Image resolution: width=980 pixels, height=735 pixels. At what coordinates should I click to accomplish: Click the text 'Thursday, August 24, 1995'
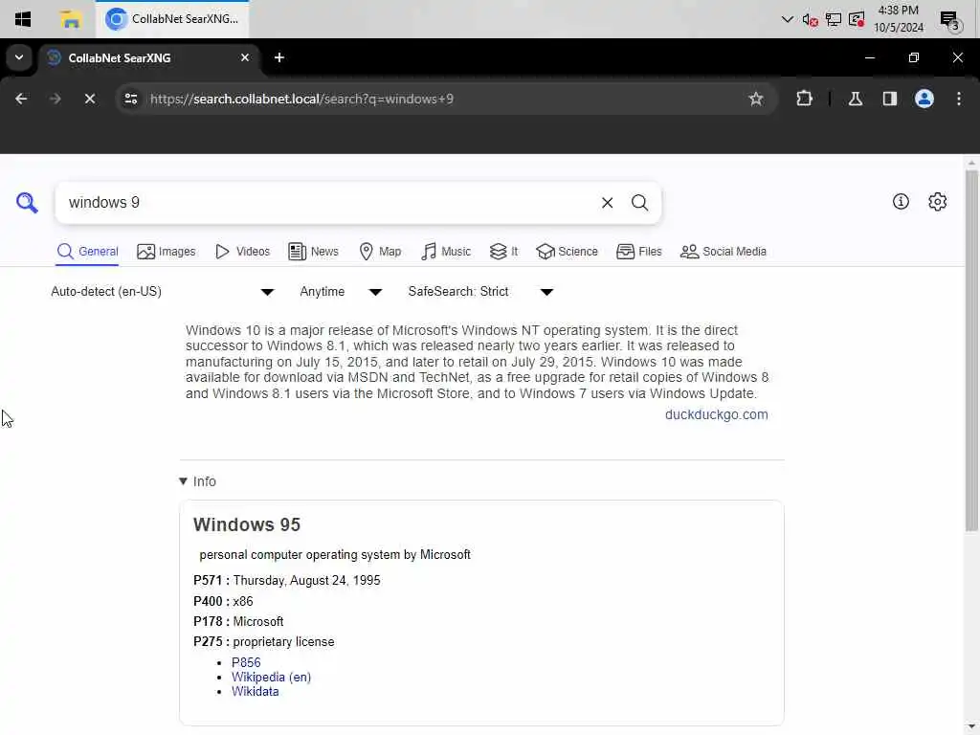tap(306, 580)
